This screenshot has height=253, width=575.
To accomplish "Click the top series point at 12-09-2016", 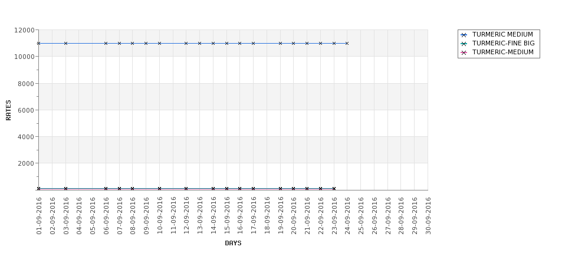I will (x=186, y=43).
